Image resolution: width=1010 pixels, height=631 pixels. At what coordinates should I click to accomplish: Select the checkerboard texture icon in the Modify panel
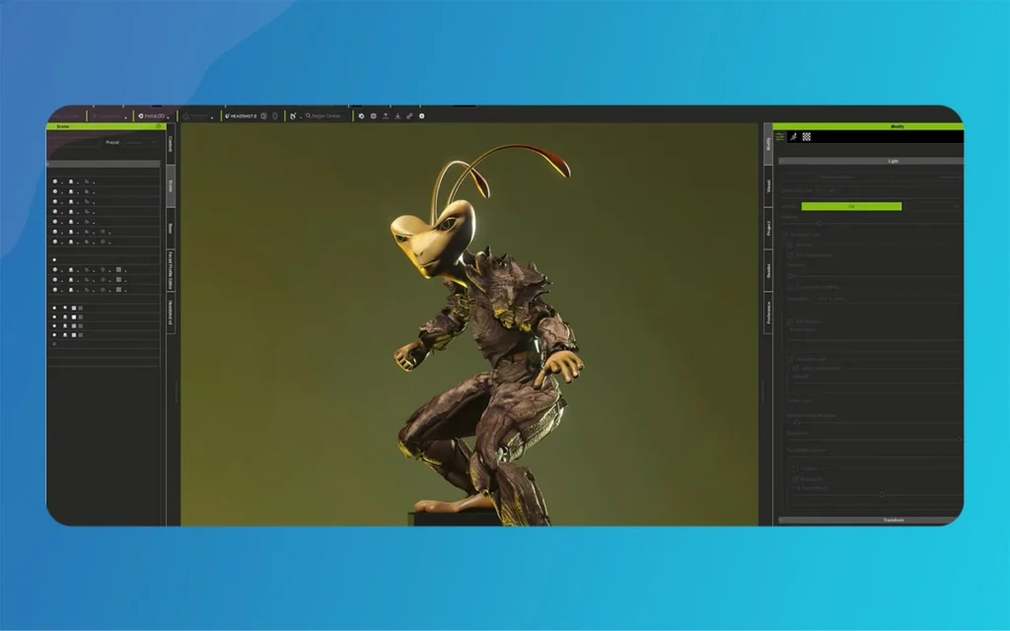click(807, 136)
